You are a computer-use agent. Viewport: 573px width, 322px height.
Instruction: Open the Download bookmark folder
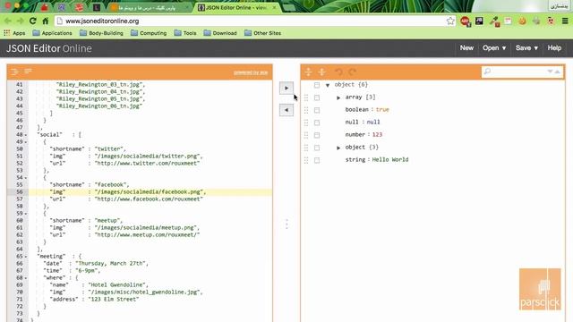[220, 33]
